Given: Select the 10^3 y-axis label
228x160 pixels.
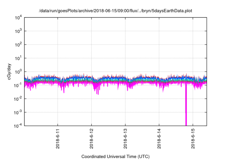Looking at the screenshot, I should [18, 31].
